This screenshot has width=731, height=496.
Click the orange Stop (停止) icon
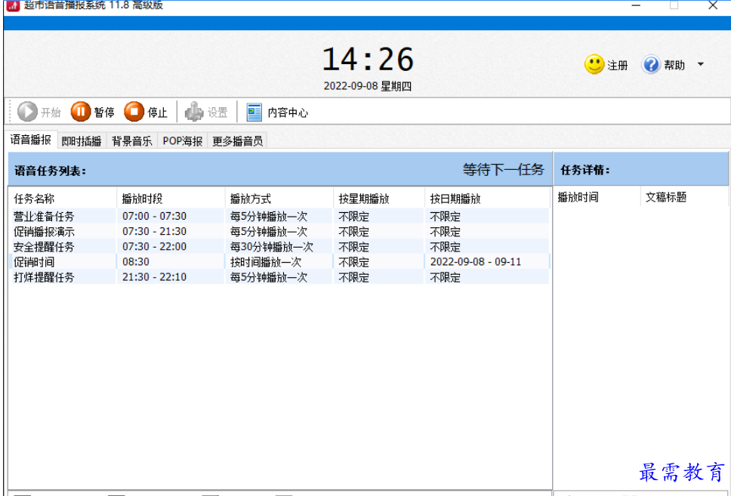(x=134, y=112)
